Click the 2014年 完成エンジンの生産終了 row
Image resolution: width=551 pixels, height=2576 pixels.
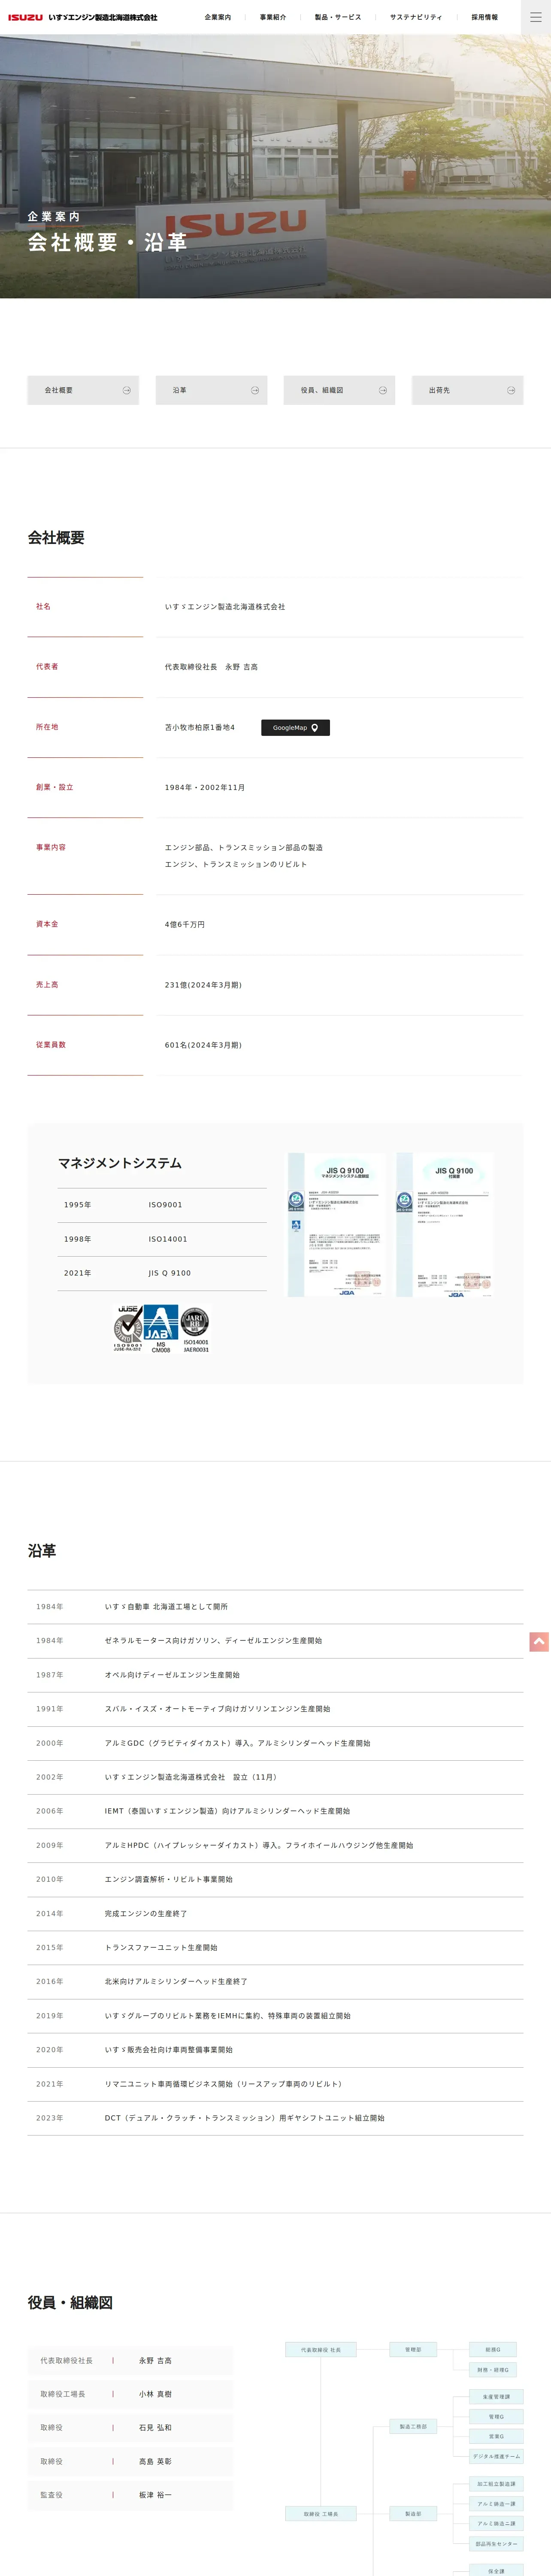(x=275, y=1913)
